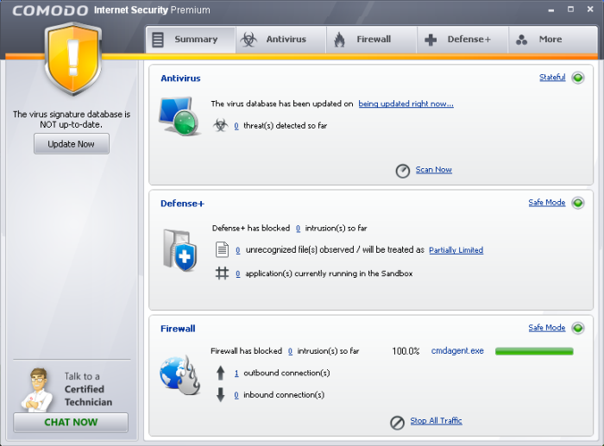Open the threats detected count link

click(x=236, y=126)
